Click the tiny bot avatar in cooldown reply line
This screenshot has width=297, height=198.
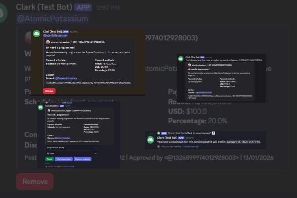point(159,133)
